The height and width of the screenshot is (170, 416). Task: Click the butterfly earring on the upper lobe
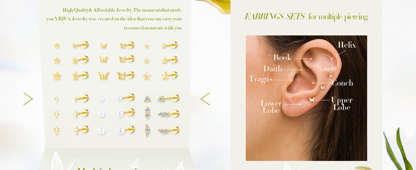(x=312, y=100)
